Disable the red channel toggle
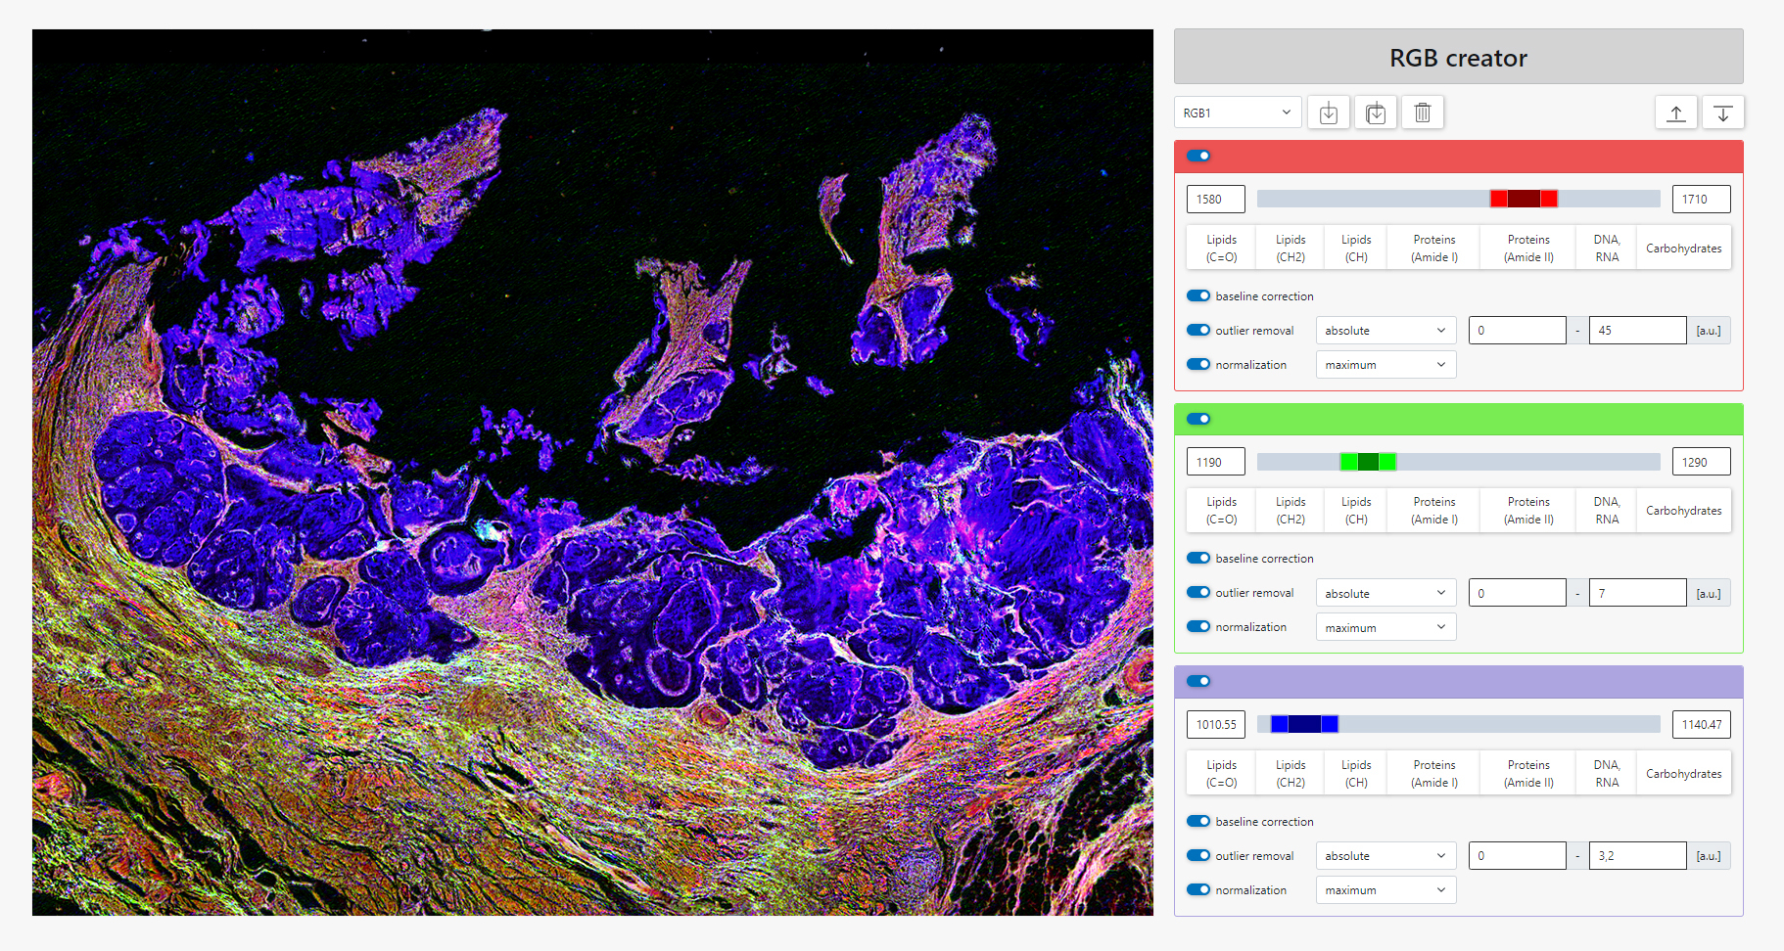The width and height of the screenshot is (1784, 951). [1198, 156]
